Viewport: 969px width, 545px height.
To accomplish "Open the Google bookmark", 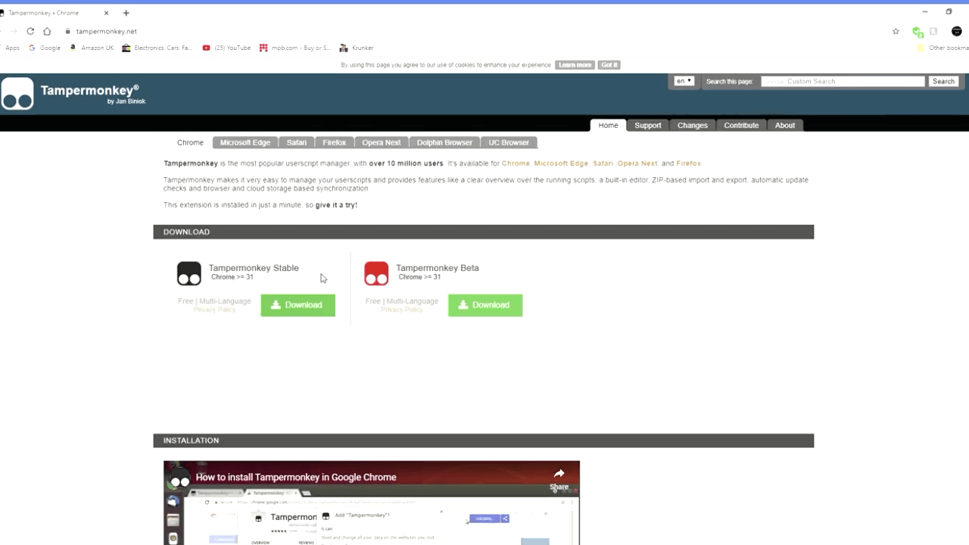I will tap(45, 48).
